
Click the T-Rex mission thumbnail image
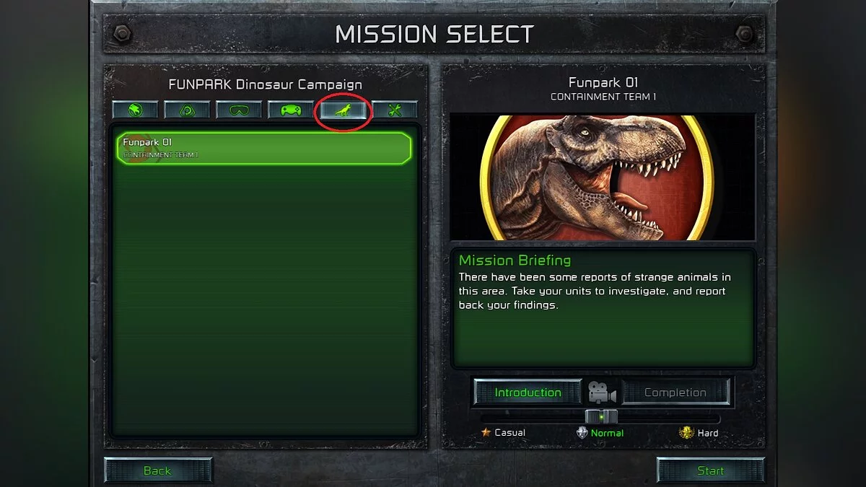click(x=602, y=177)
